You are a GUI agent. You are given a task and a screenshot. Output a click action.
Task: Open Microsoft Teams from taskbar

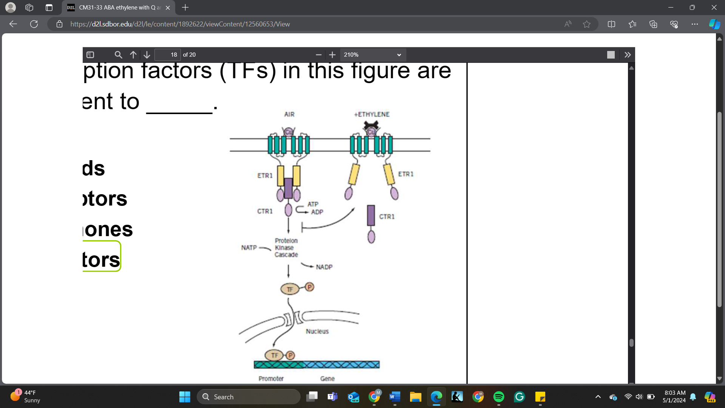click(x=332, y=397)
